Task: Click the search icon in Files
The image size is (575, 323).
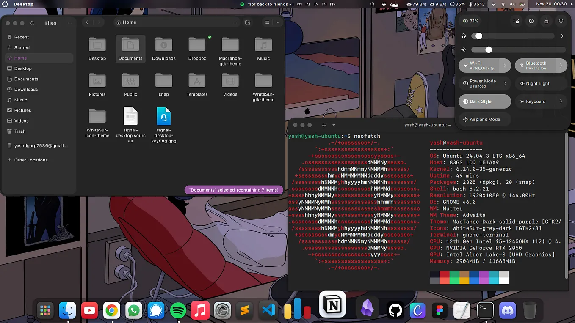Action: (32, 23)
